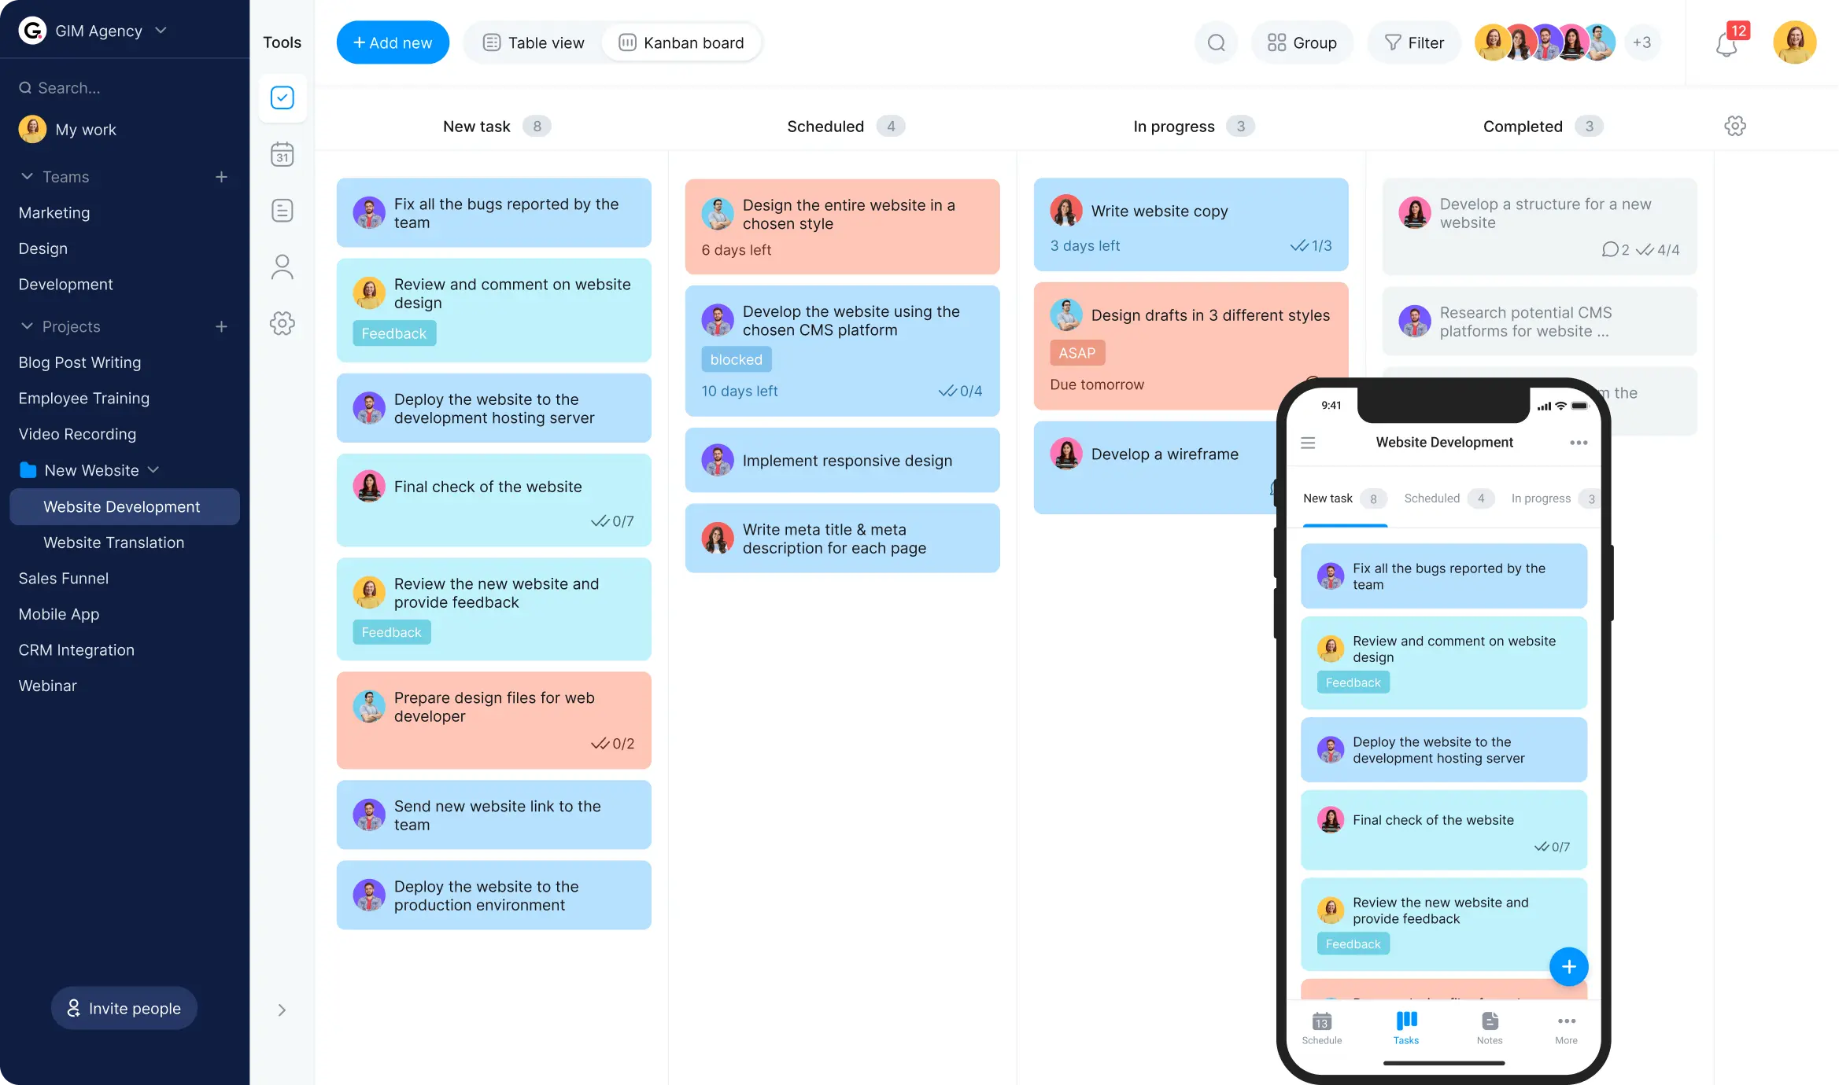Open the Website Development project
1839x1085 pixels.
point(120,506)
